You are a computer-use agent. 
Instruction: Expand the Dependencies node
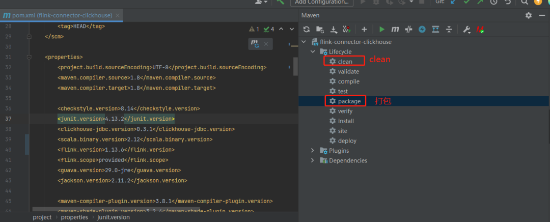(313, 160)
